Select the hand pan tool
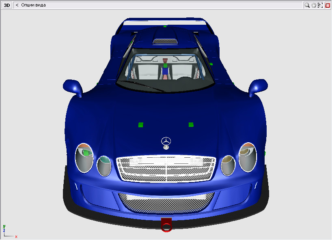 314,5
